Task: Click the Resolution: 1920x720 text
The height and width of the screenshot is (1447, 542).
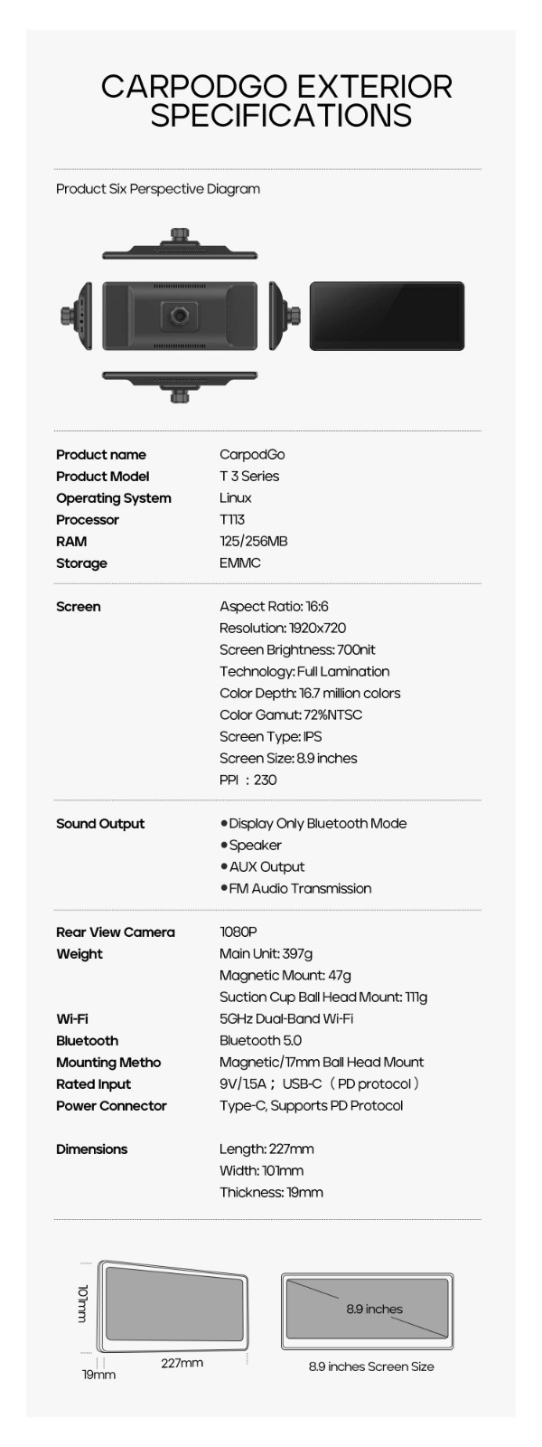Action: 283,628
